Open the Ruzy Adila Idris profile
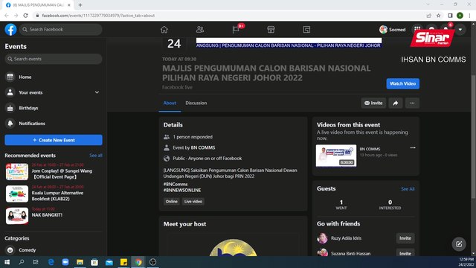The height and width of the screenshot is (268, 476). 346,238
